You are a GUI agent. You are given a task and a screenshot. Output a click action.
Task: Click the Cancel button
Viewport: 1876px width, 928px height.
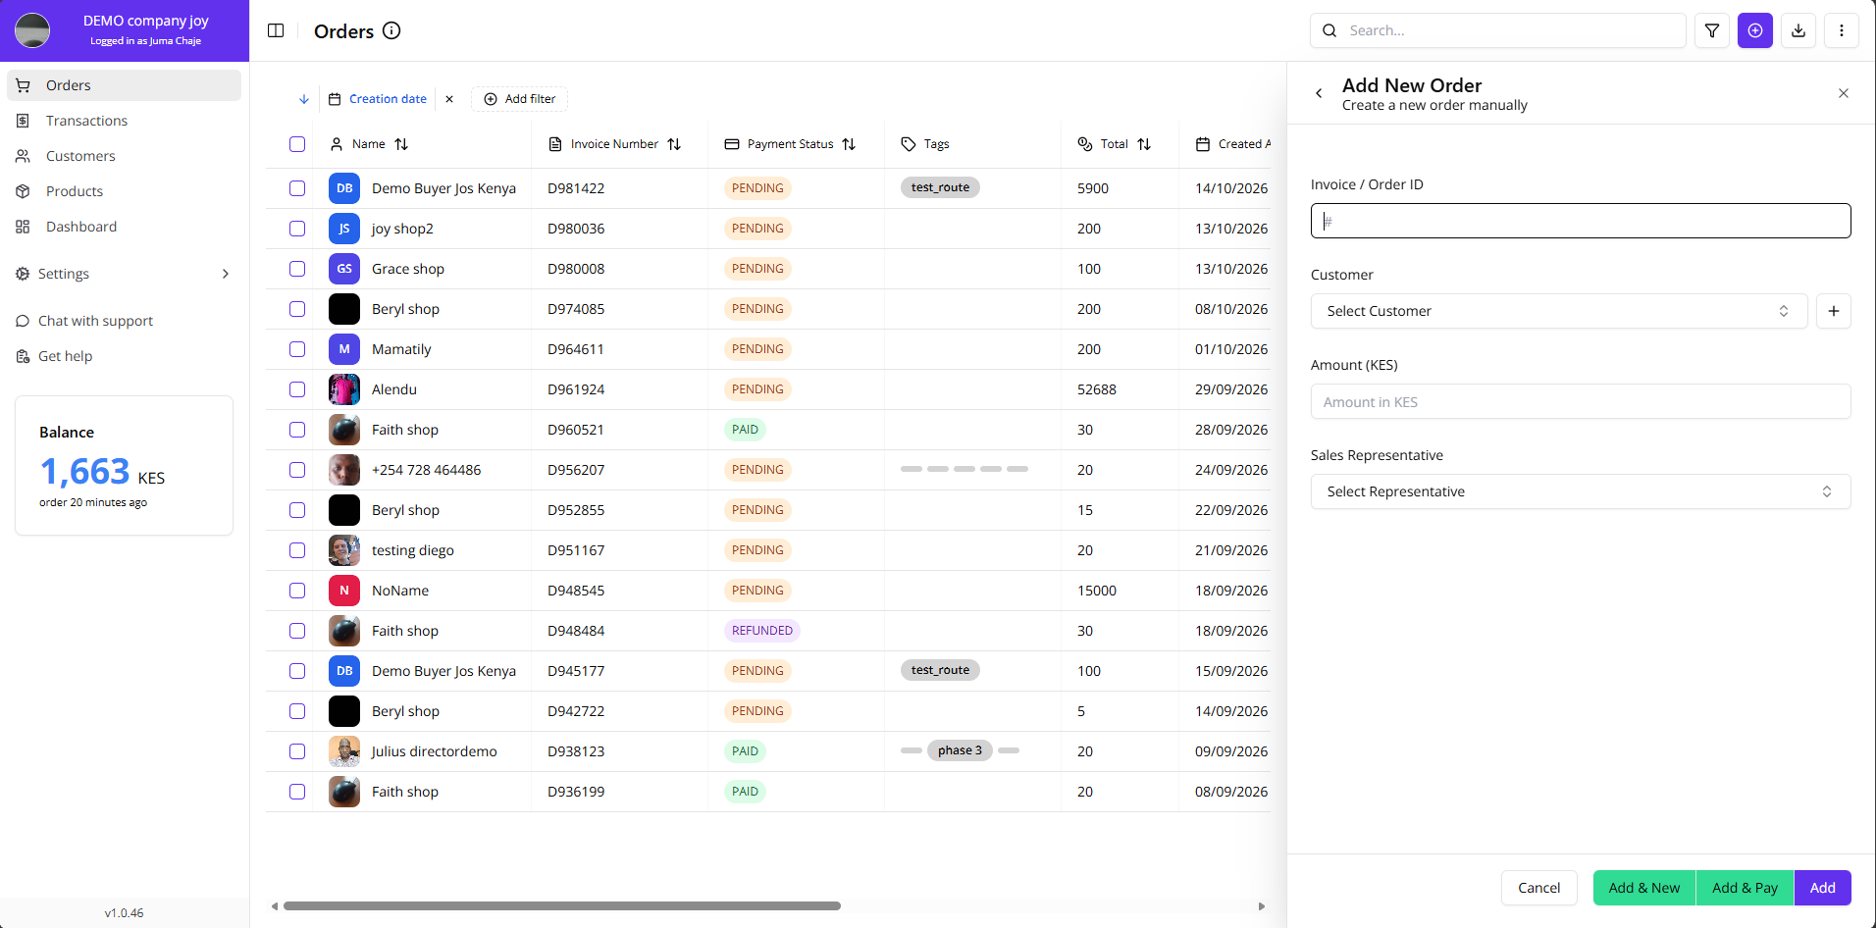click(1538, 888)
